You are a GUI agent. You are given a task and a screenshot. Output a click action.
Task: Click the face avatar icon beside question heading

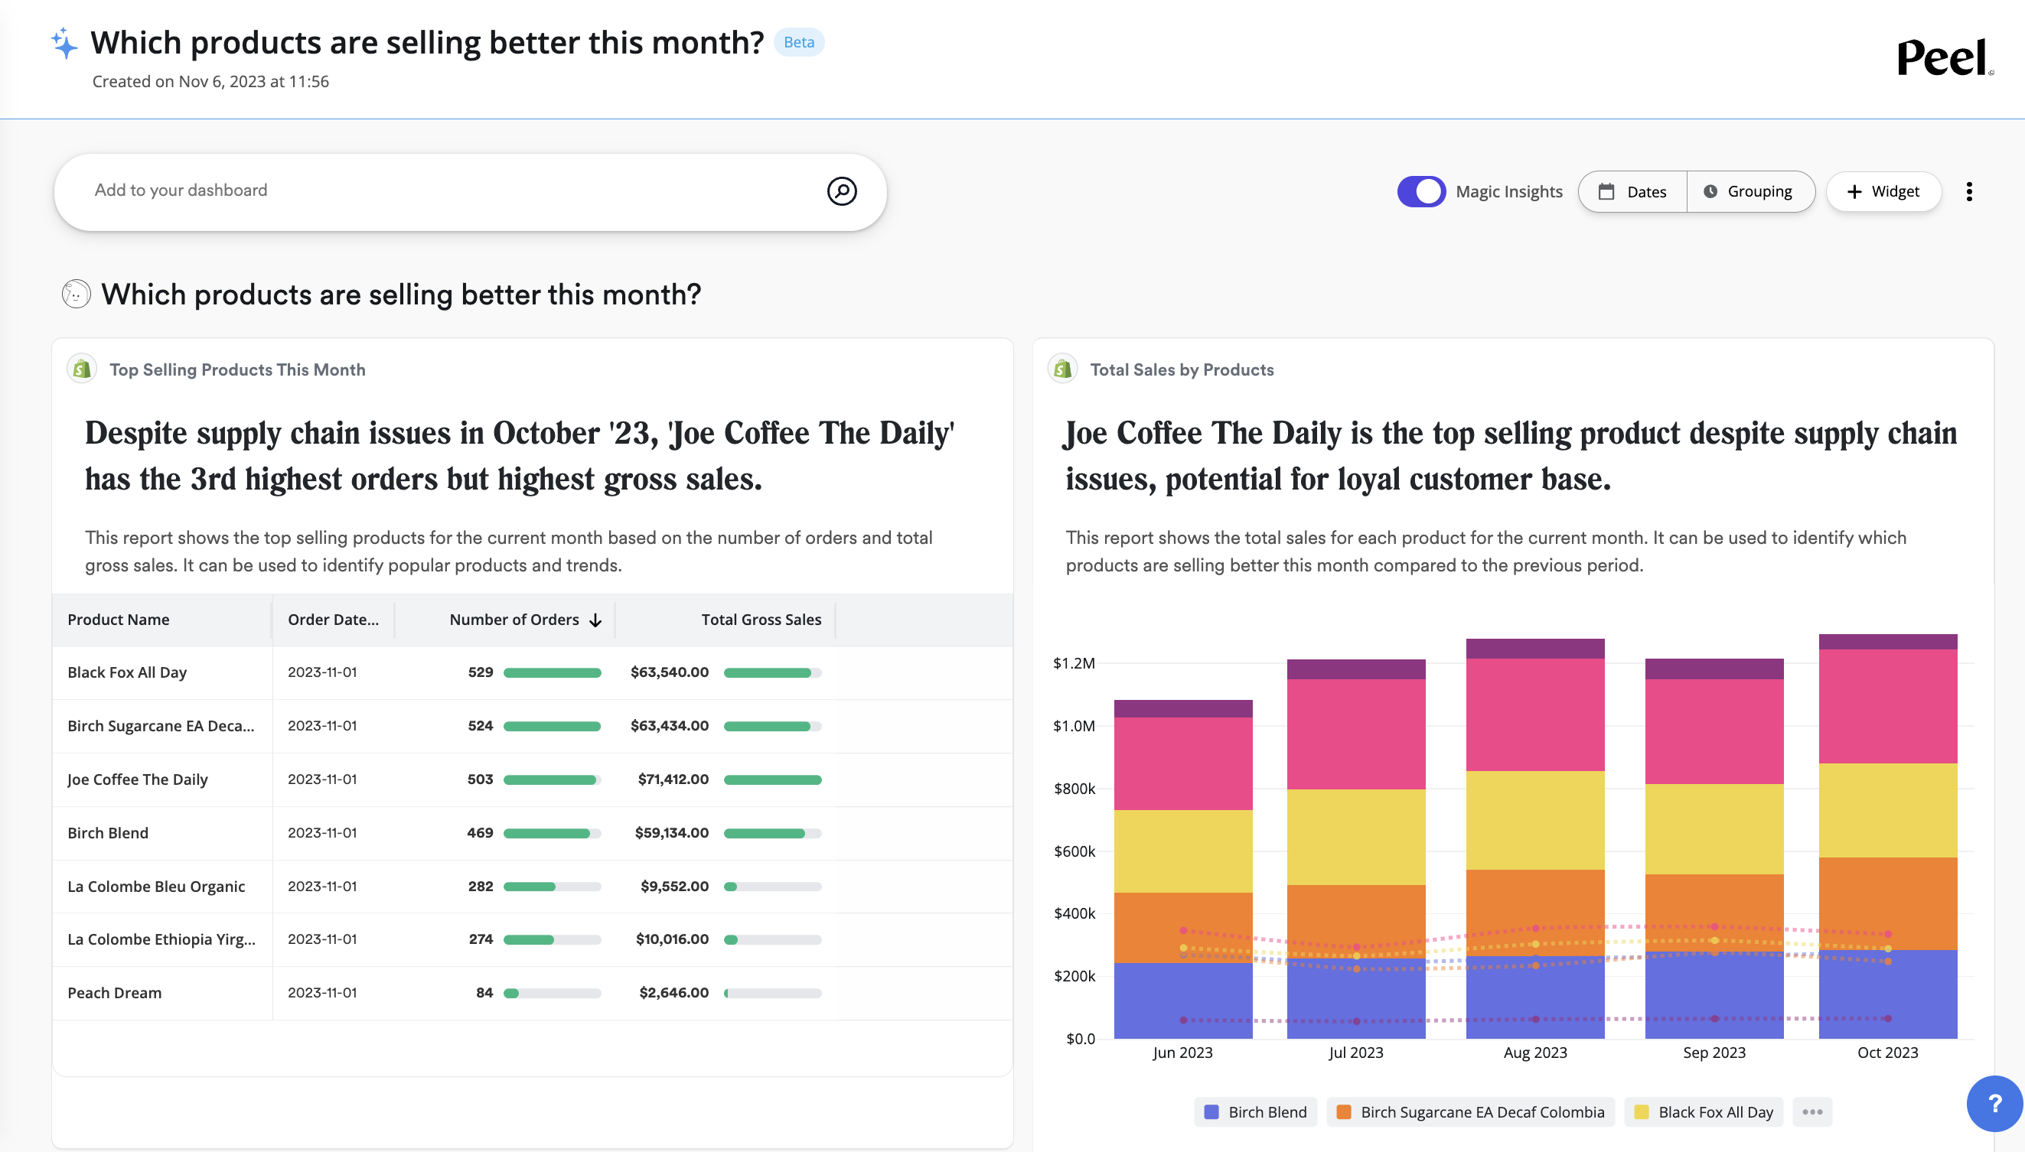tap(76, 295)
